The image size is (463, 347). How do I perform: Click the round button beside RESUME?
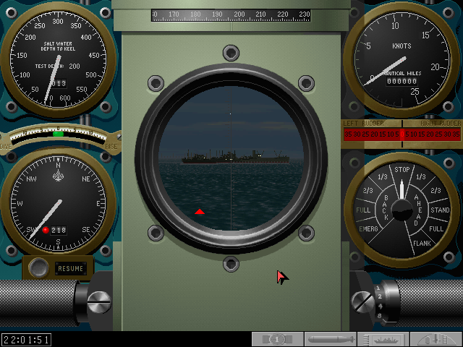click(38, 268)
